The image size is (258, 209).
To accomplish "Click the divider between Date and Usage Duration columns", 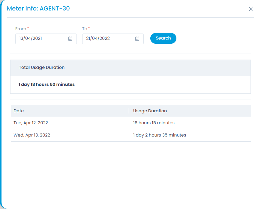I will coord(129,111).
